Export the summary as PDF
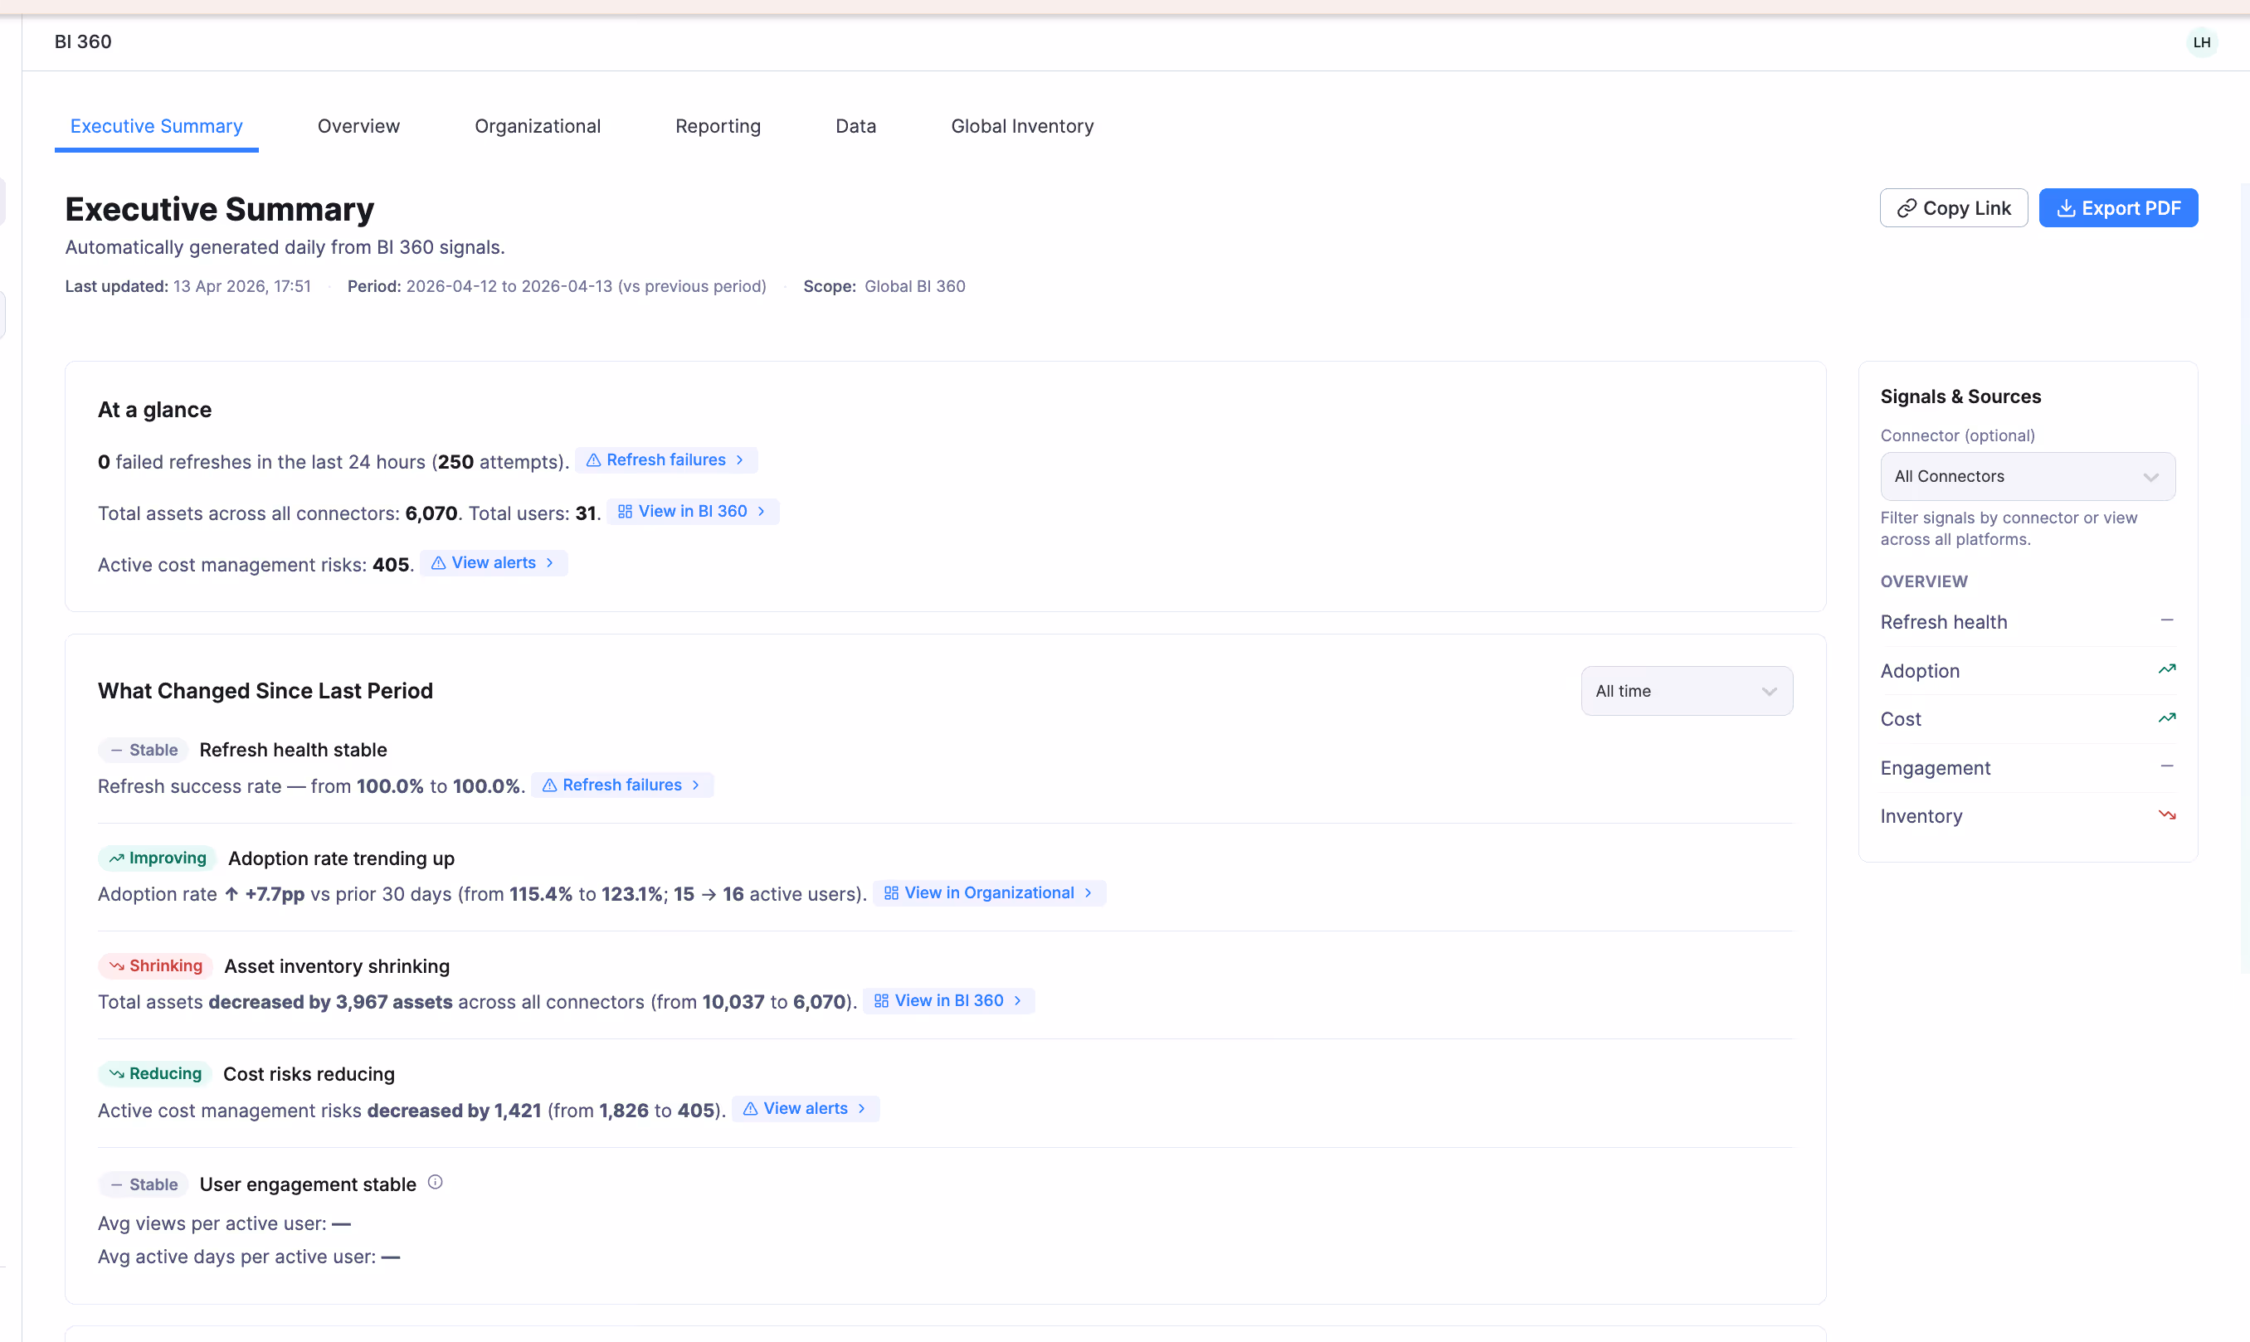2250x1342 pixels. click(x=2118, y=208)
